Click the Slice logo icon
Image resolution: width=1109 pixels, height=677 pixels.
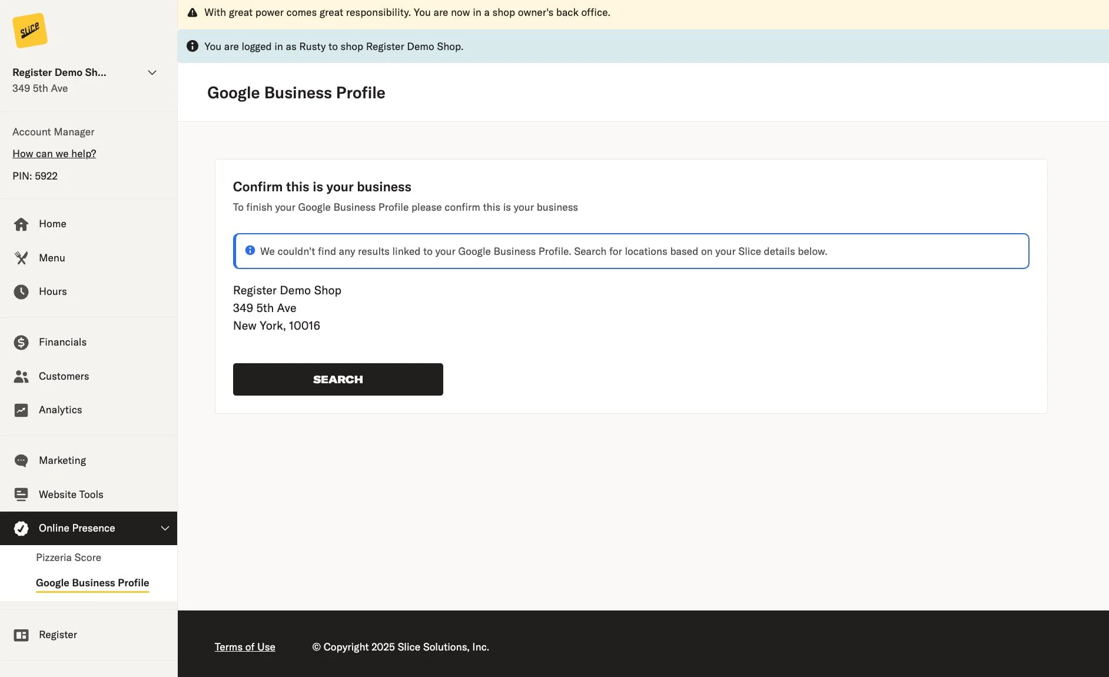coord(30,30)
